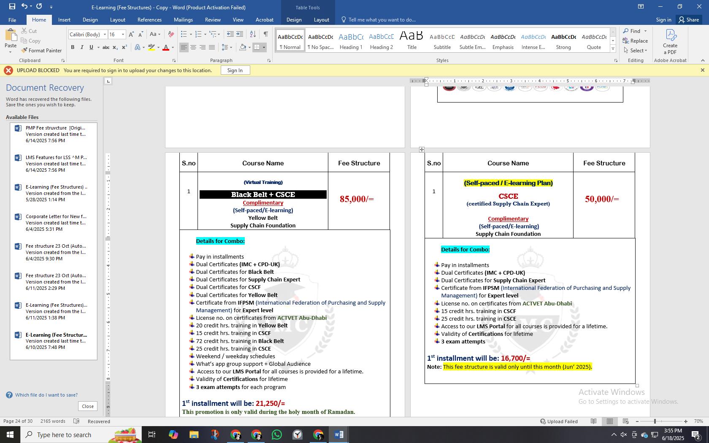Click the Bullets list icon

[x=184, y=35]
